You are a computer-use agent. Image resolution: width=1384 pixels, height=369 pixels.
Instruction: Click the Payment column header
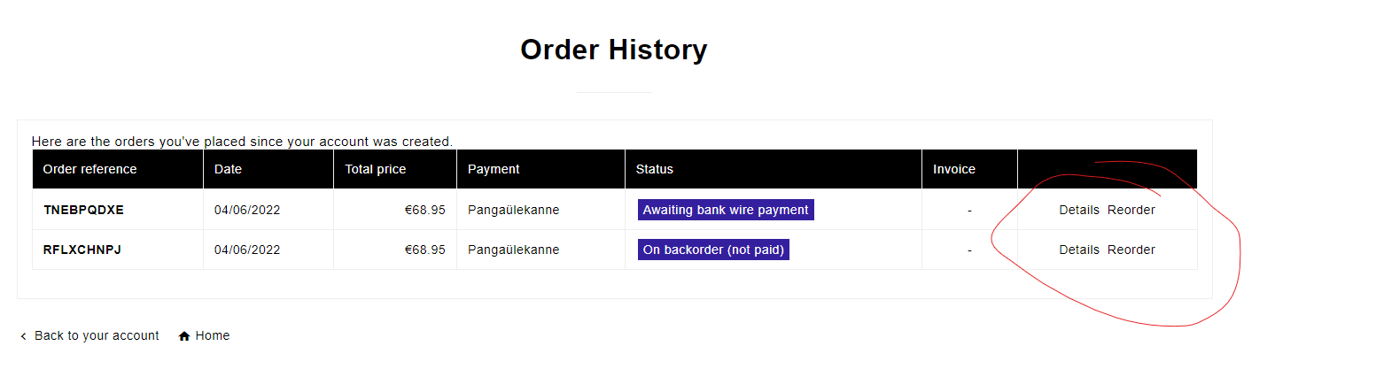coord(494,169)
